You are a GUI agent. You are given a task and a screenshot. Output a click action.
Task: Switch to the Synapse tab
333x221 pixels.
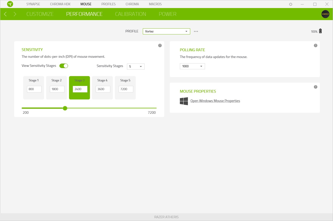[x=33, y=4]
